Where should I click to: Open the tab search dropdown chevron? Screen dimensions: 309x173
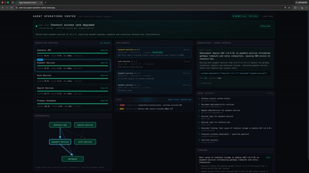[13, 3]
